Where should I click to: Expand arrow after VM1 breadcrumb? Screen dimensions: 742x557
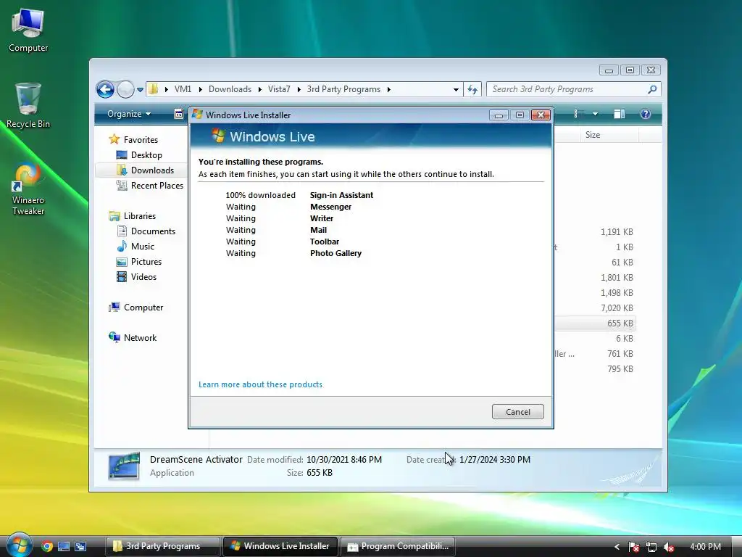pyautogui.click(x=200, y=89)
